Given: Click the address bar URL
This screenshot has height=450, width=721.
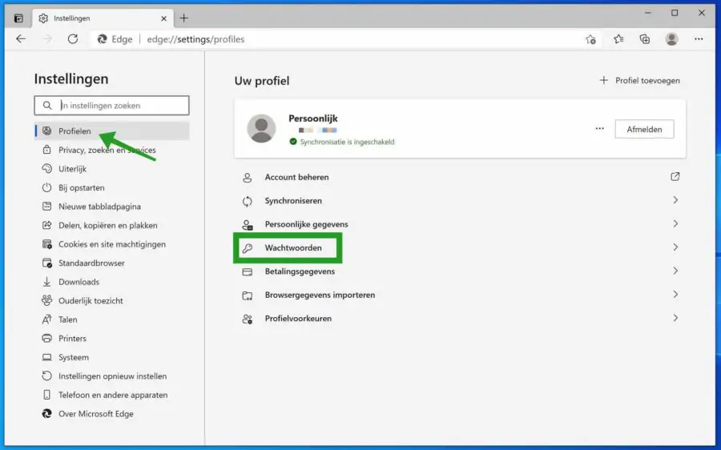Looking at the screenshot, I should click(x=195, y=39).
